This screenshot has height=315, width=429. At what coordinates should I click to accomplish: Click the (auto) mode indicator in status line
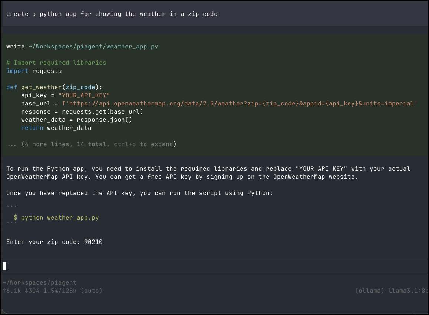tap(91, 291)
